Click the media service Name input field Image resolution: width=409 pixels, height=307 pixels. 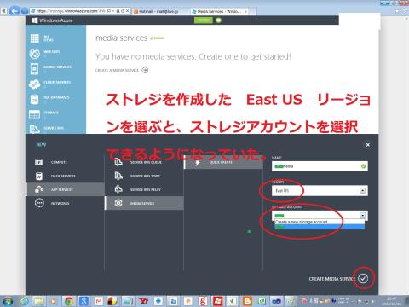point(320,166)
